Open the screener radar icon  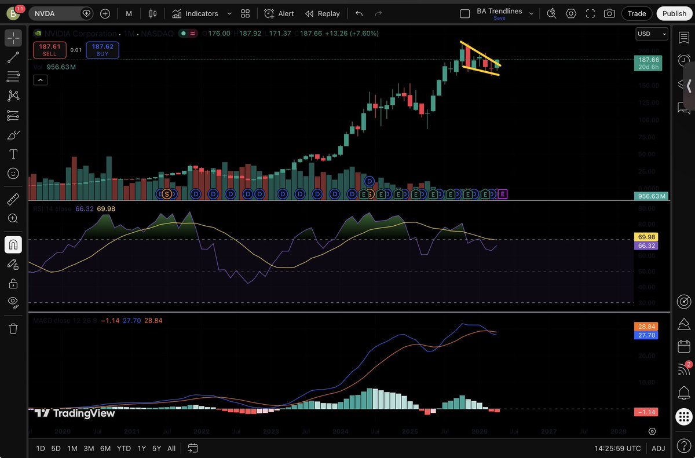pyautogui.click(x=684, y=302)
